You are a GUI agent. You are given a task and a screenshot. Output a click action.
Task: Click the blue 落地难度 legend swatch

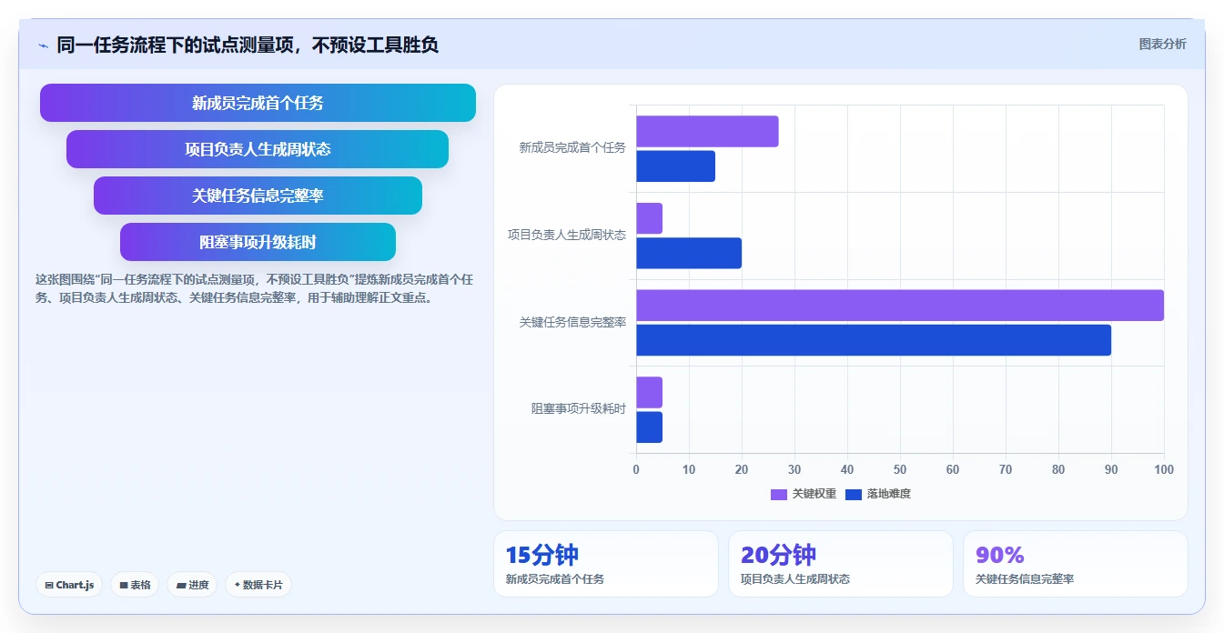pos(854,495)
